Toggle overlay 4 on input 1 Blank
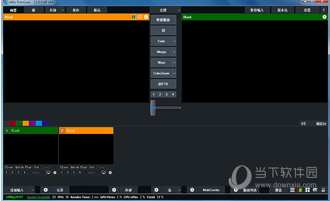Screen dimensions: 330x201 [25, 172]
